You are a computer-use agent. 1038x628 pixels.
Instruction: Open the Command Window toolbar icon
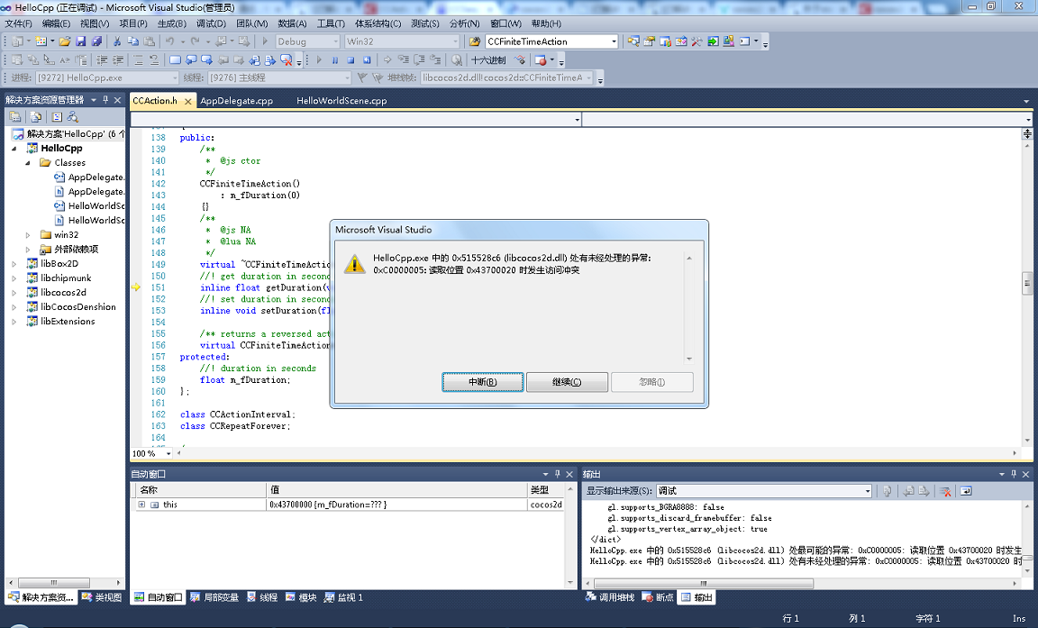tap(745, 41)
